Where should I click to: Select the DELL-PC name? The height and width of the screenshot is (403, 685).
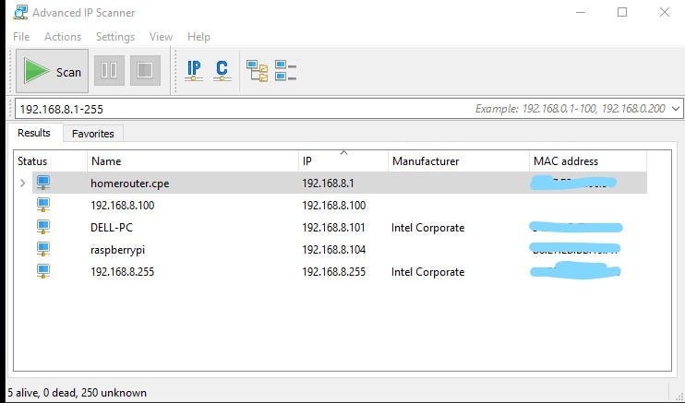click(x=112, y=228)
